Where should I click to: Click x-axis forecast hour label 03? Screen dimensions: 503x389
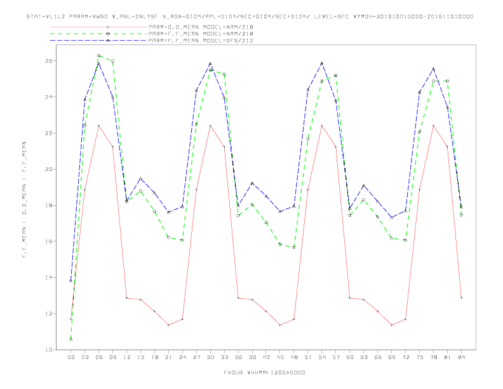(x=84, y=357)
